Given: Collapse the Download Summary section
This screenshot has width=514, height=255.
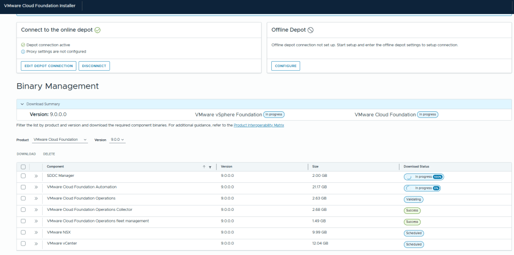Looking at the screenshot, I should [x=22, y=104].
